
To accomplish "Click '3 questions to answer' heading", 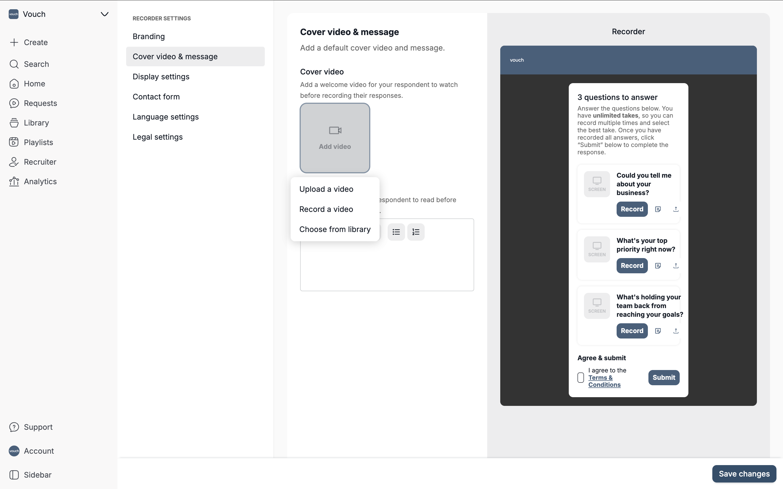I will tap(617, 97).
